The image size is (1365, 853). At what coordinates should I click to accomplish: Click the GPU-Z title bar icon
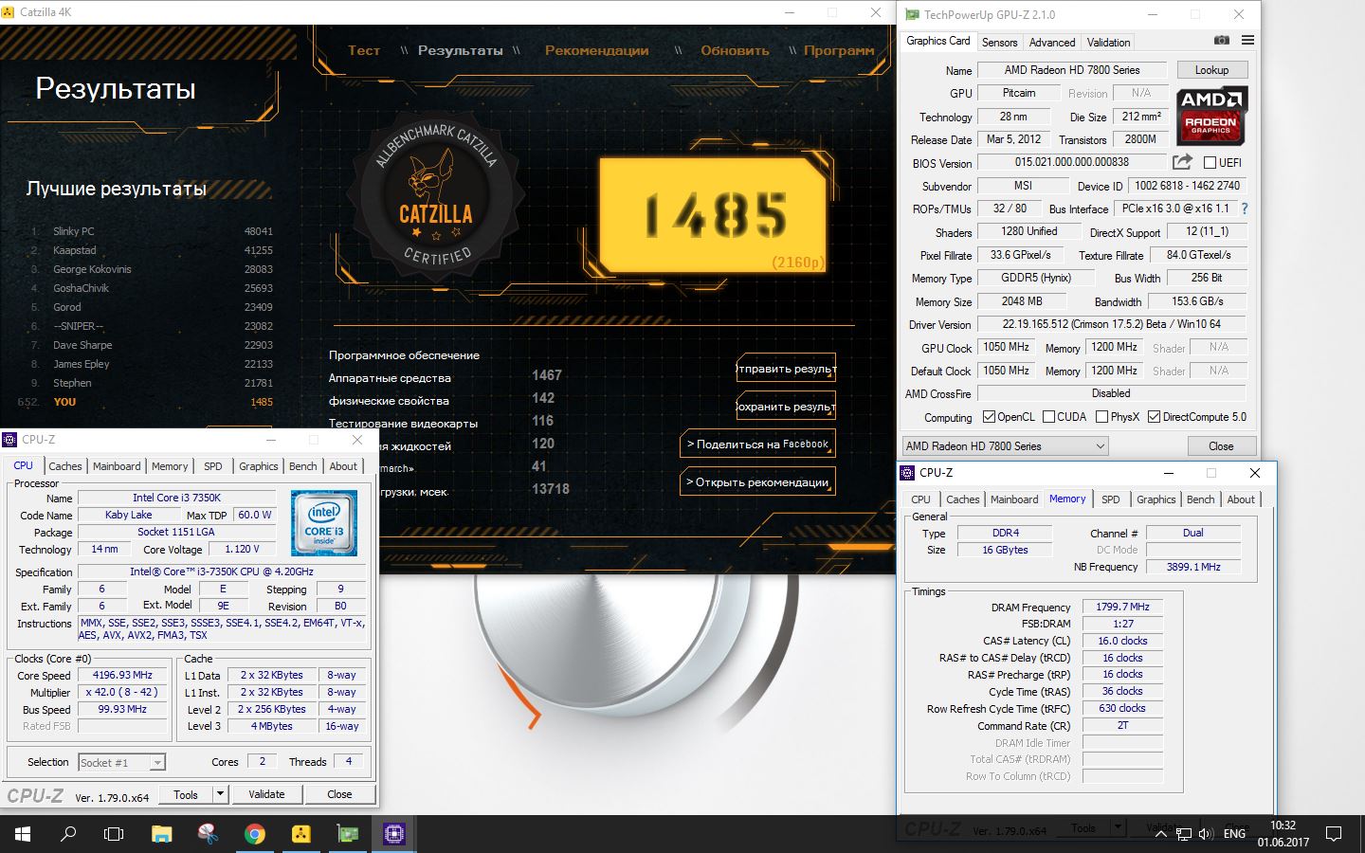(912, 14)
